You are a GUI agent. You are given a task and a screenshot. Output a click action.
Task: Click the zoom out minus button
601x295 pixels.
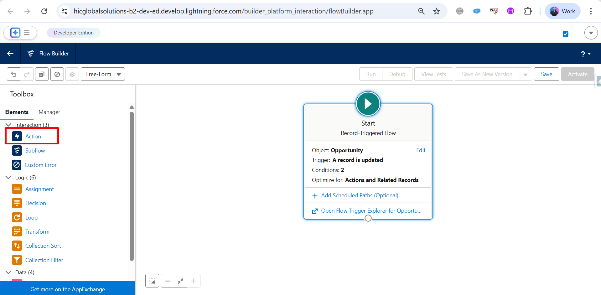tap(168, 281)
